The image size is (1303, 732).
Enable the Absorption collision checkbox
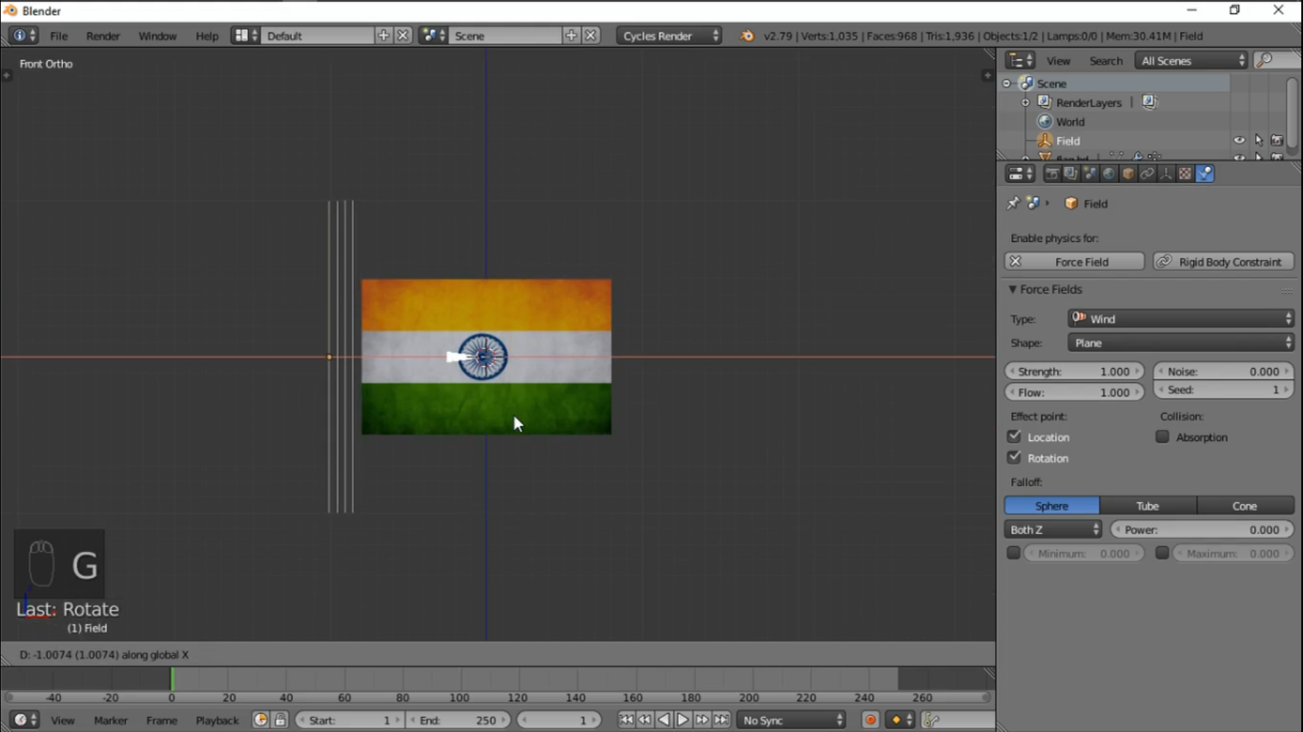(x=1162, y=437)
